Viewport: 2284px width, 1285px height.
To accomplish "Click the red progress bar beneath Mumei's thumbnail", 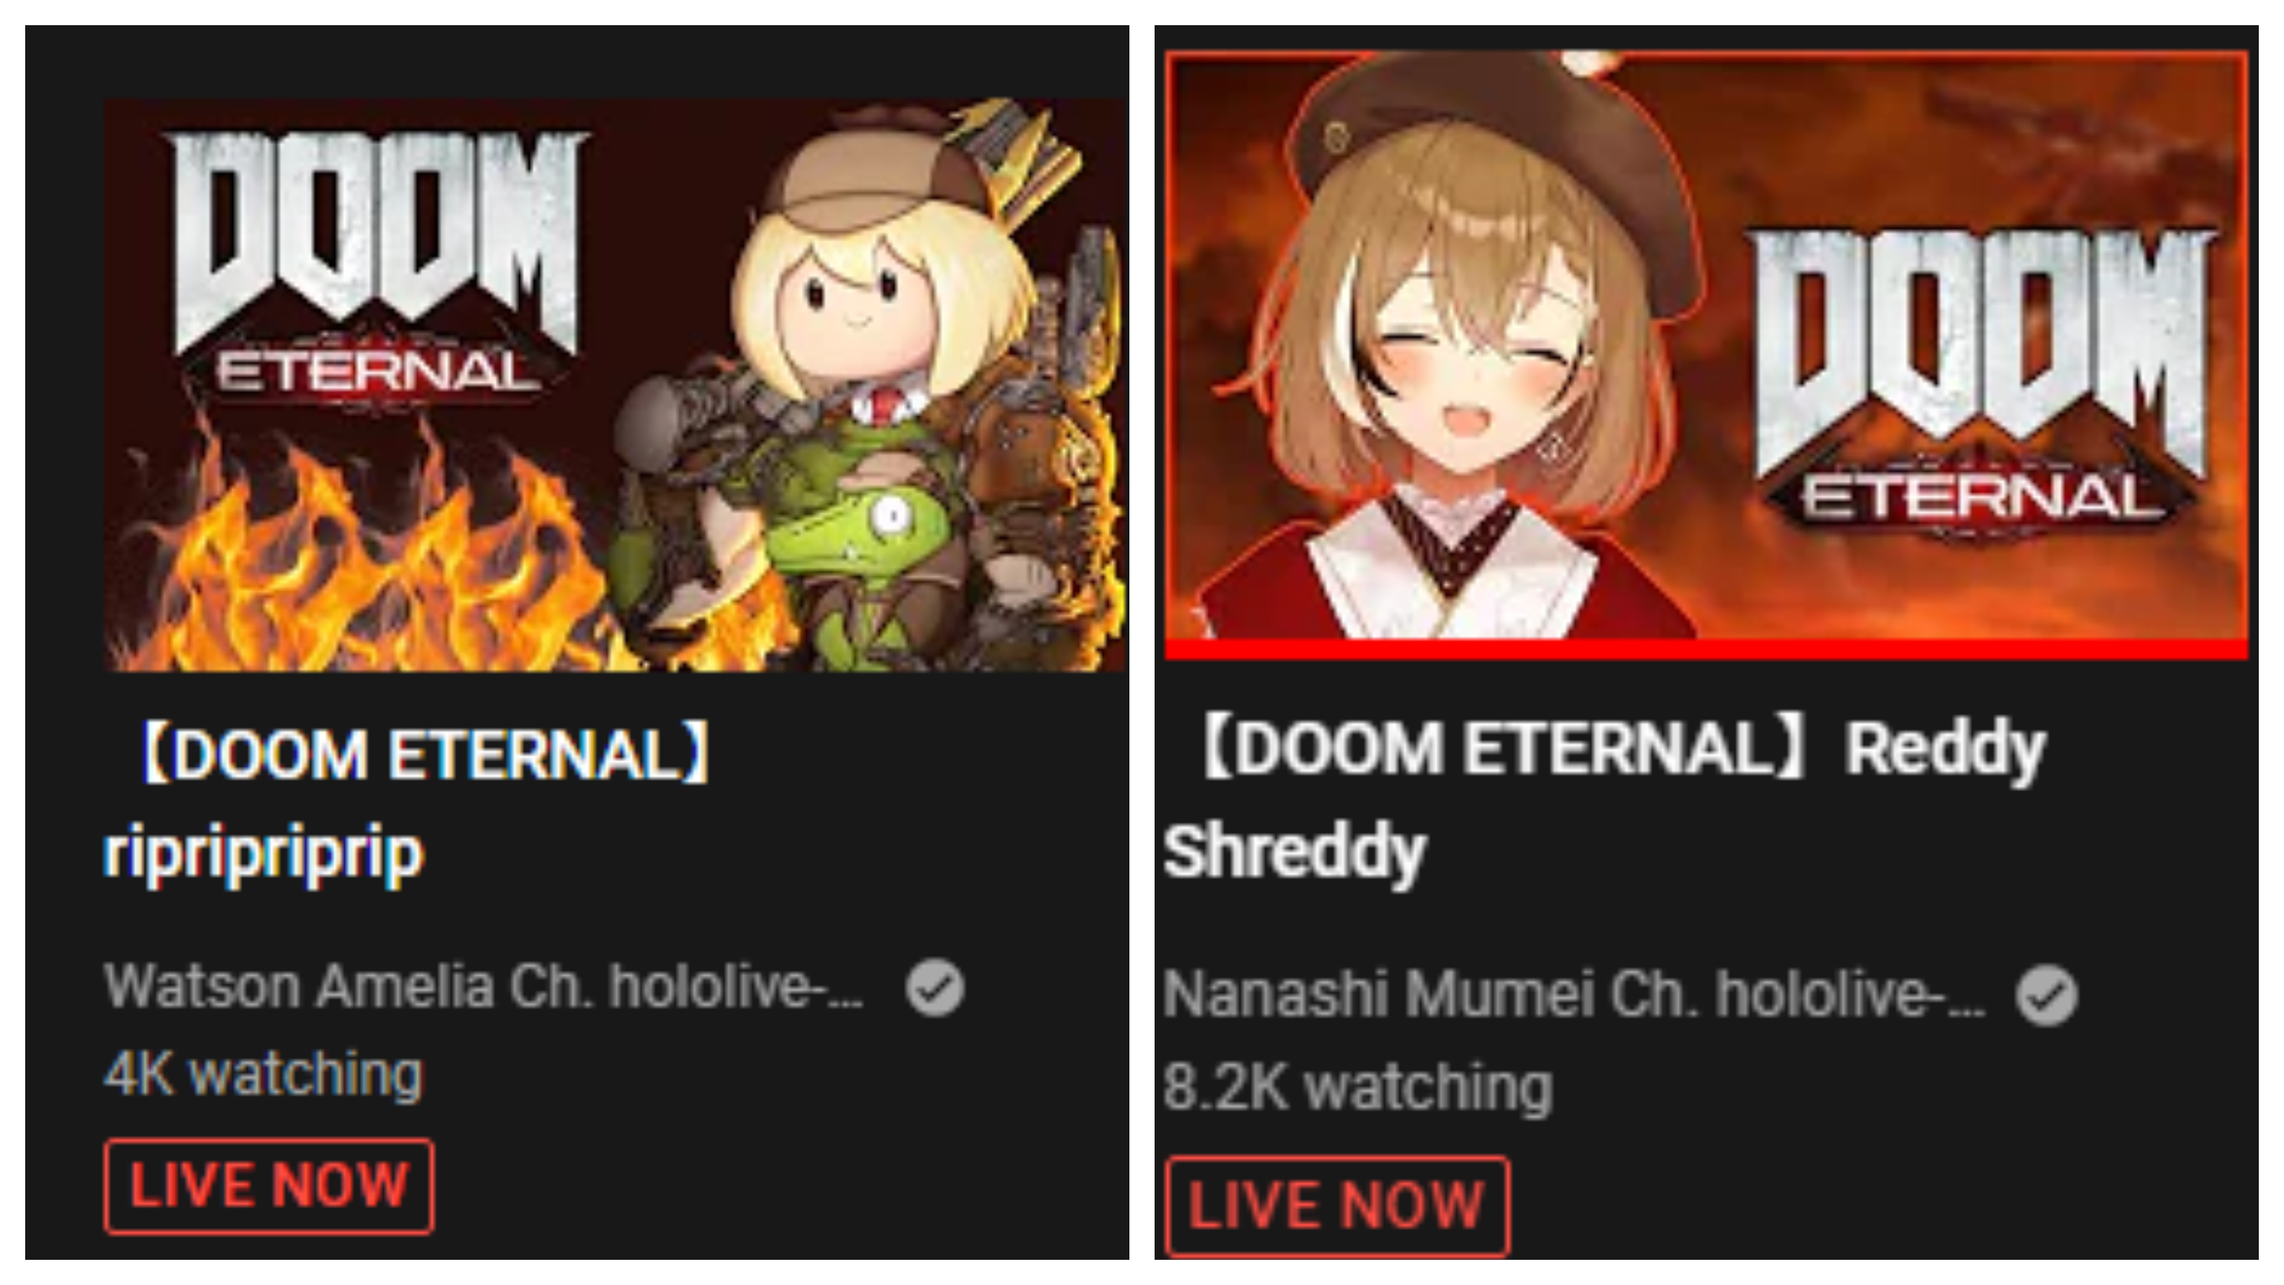I will pos(1707,651).
